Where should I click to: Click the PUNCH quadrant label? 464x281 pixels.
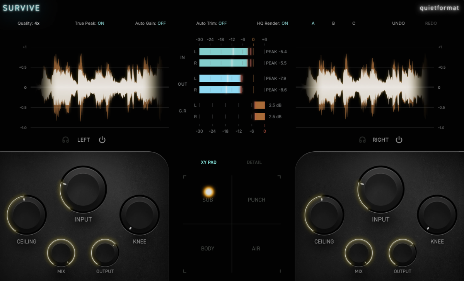pyautogui.click(x=256, y=200)
